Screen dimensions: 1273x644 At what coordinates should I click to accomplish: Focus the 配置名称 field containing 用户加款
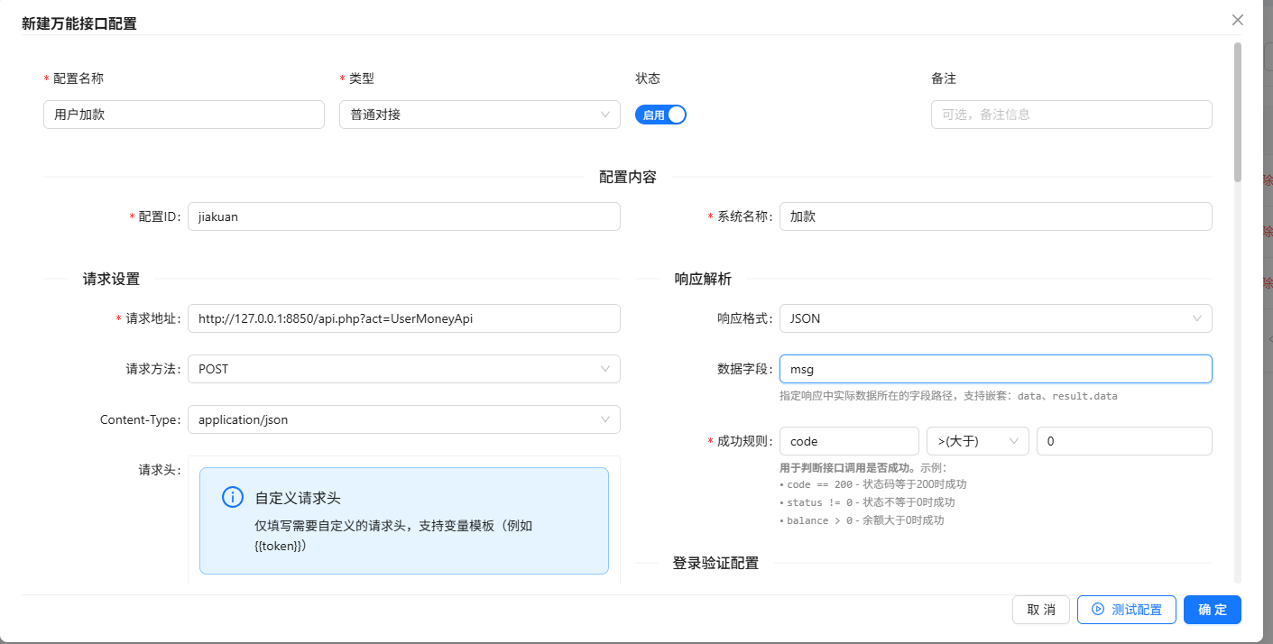(x=183, y=115)
